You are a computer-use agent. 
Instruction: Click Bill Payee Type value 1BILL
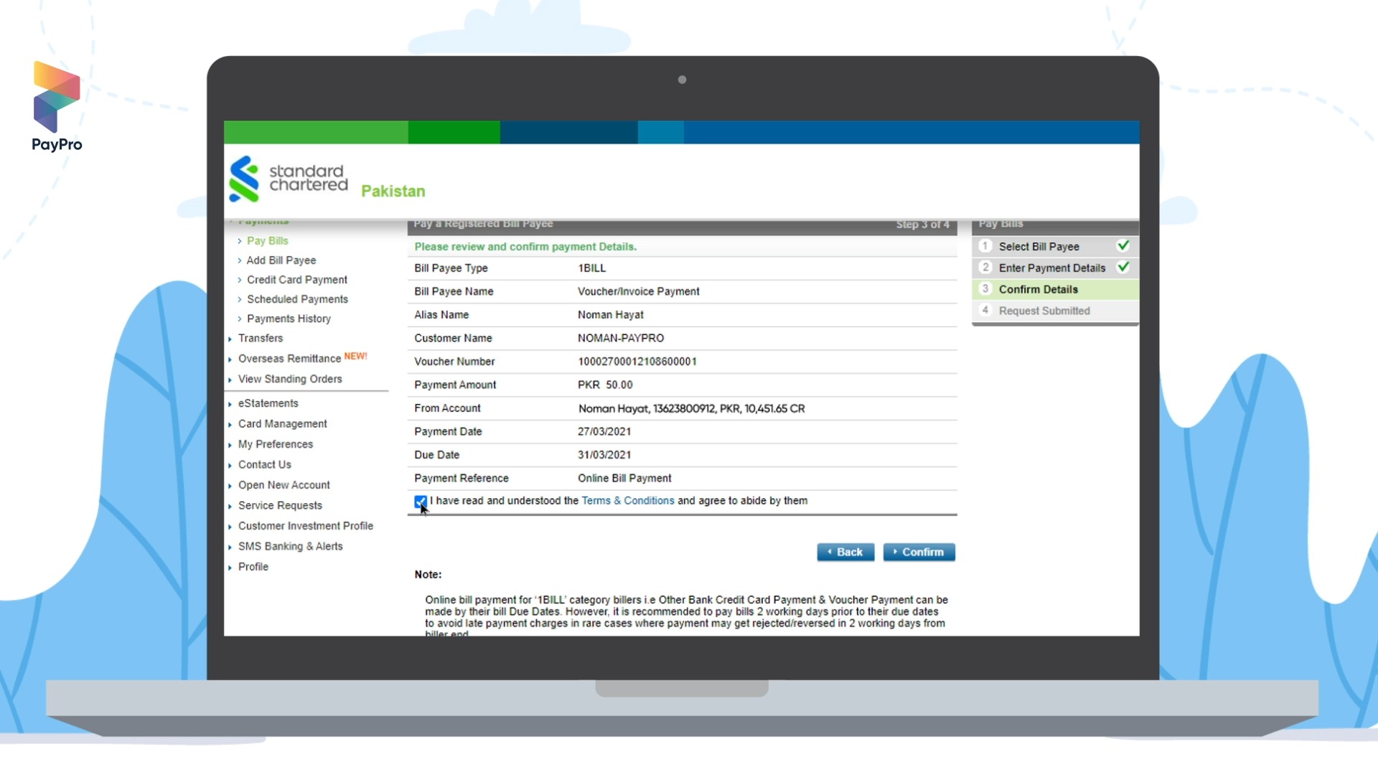pos(592,268)
